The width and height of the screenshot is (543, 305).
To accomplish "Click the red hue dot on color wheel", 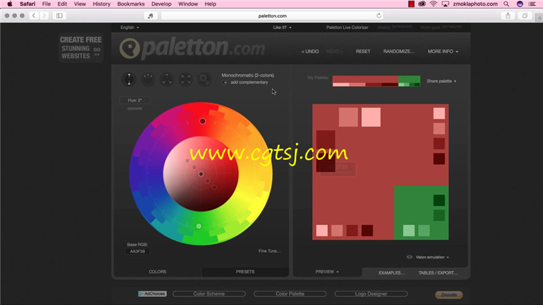I will coord(202,121).
